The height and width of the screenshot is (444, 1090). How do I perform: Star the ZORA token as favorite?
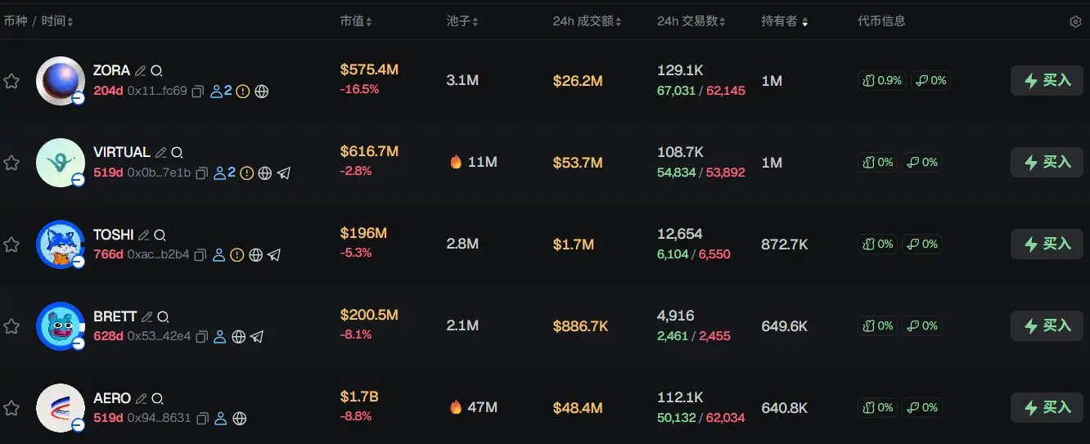pos(11,81)
